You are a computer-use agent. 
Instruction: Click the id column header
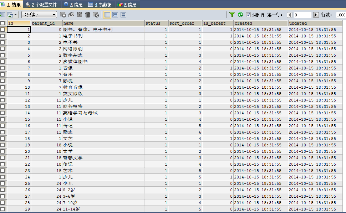pos(19,23)
